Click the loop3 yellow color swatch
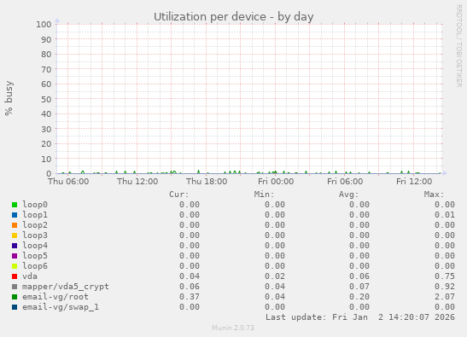 tap(15, 235)
